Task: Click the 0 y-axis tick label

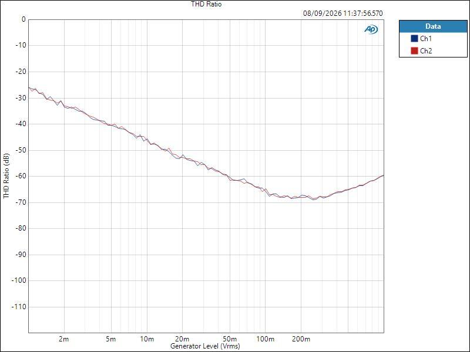Action: (x=23, y=19)
